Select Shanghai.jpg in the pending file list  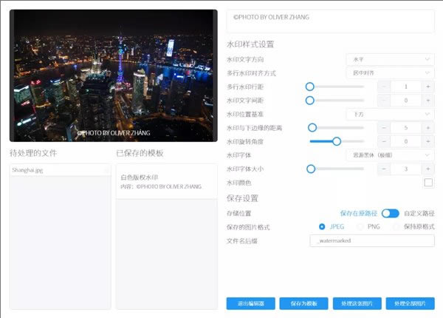pyautogui.click(x=61, y=170)
